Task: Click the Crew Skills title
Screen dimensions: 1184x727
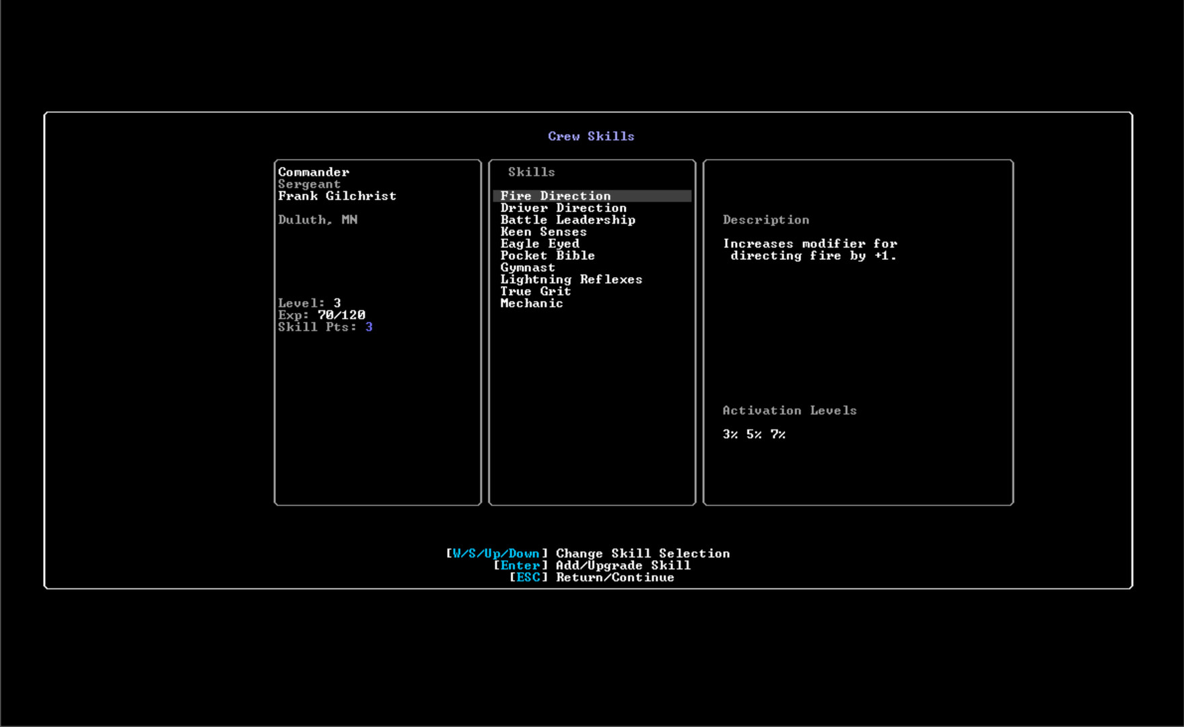Action: 591,136
